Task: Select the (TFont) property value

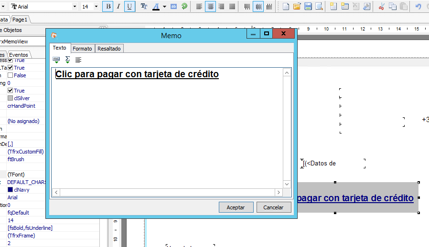Action: [16, 175]
